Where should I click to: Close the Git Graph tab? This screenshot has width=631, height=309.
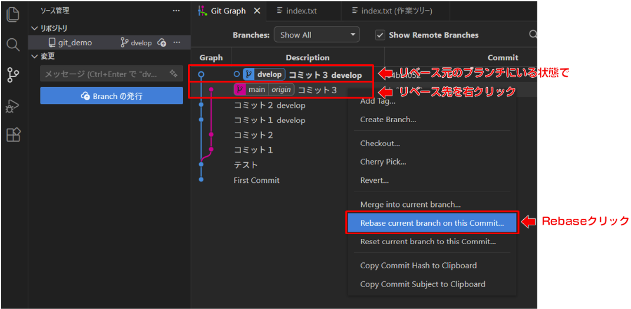pyautogui.click(x=257, y=11)
